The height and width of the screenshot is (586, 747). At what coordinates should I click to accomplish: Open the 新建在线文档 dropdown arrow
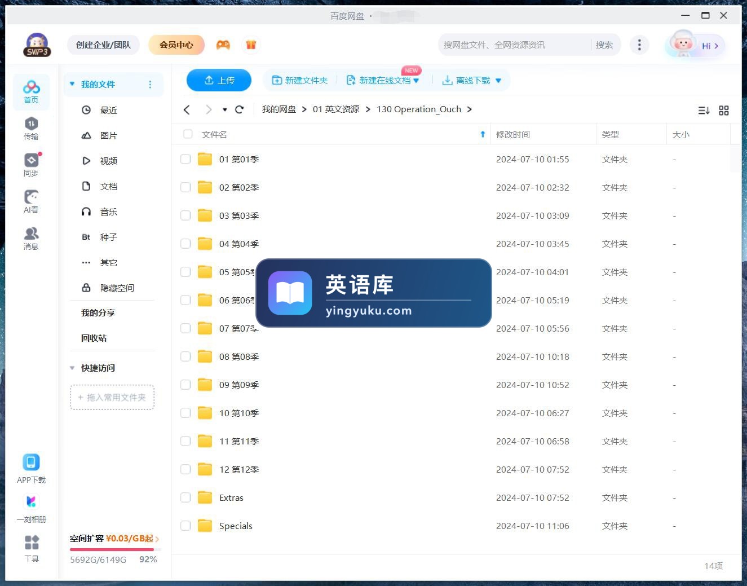coord(416,81)
